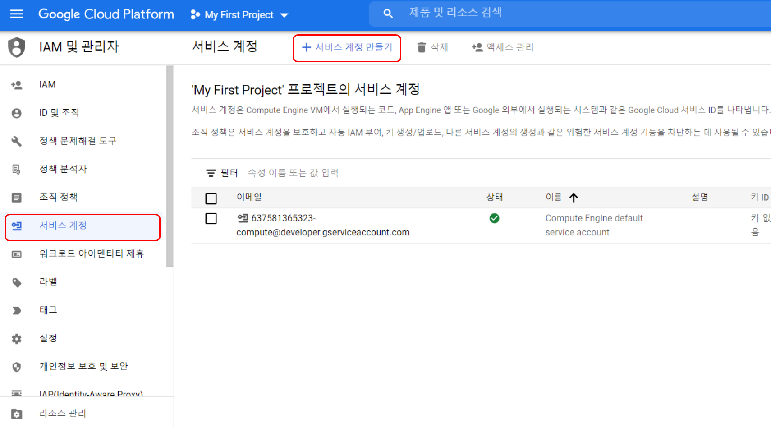The width and height of the screenshot is (771, 428).
Task: Click the 조직 정책 list icon
Action: 17,198
